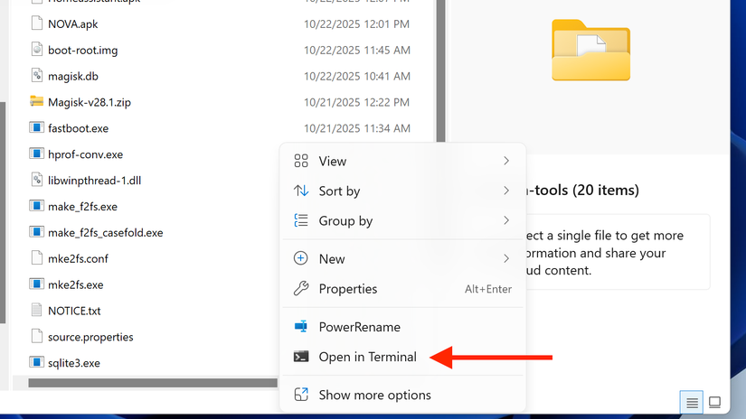Select the NOTICE.txt file name
746x419 pixels.
click(74, 312)
